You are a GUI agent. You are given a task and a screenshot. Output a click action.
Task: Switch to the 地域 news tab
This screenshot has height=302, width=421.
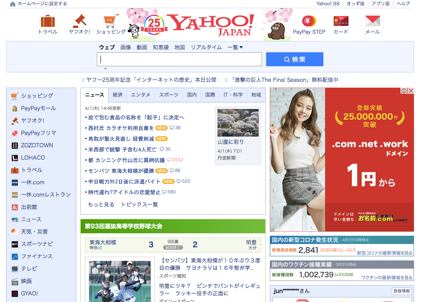(x=256, y=95)
